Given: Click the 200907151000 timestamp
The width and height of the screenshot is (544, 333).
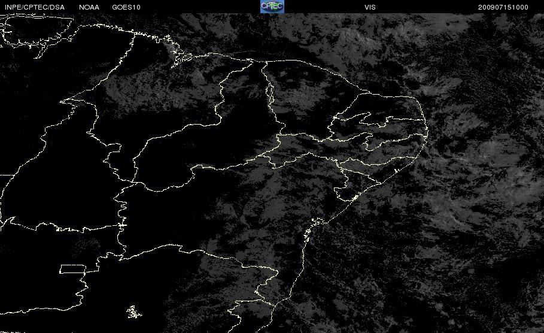Looking at the screenshot, I should [503, 7].
